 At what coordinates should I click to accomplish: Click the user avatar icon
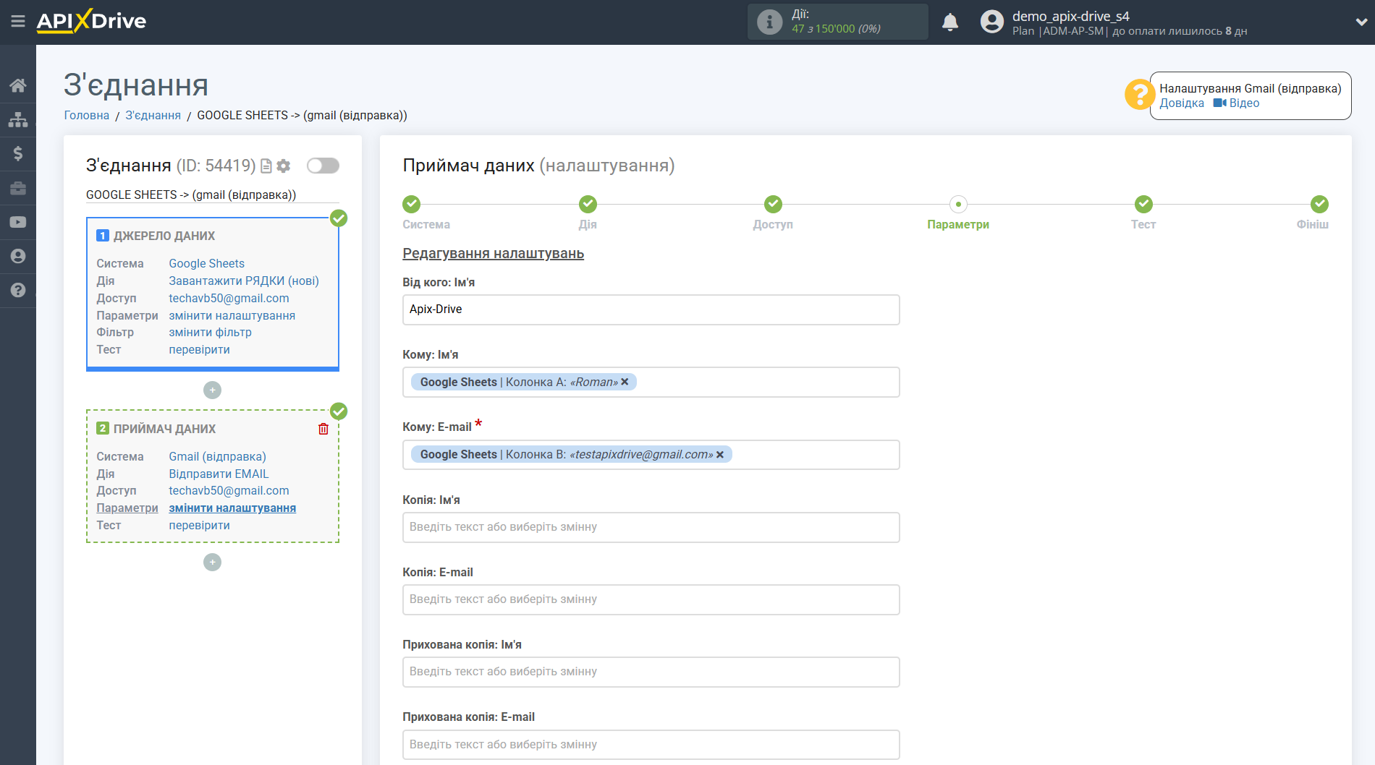point(992,22)
